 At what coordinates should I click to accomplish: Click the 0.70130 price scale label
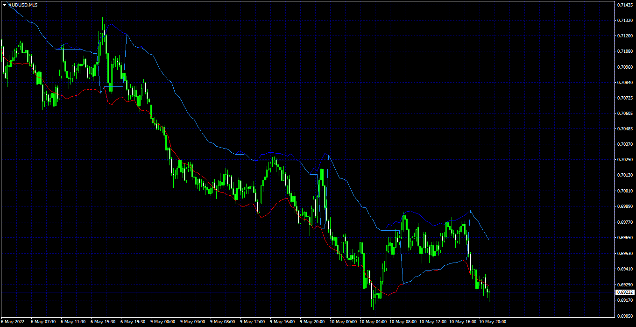625,175
